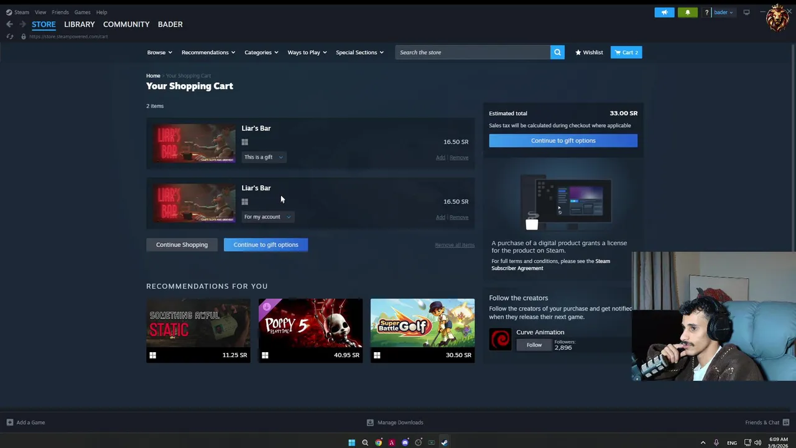Open Poppy Playtime 5 recommendation
The image size is (796, 448).
tap(310, 330)
